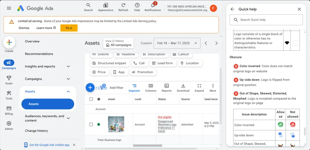Add new asset with blue plus

90,87
